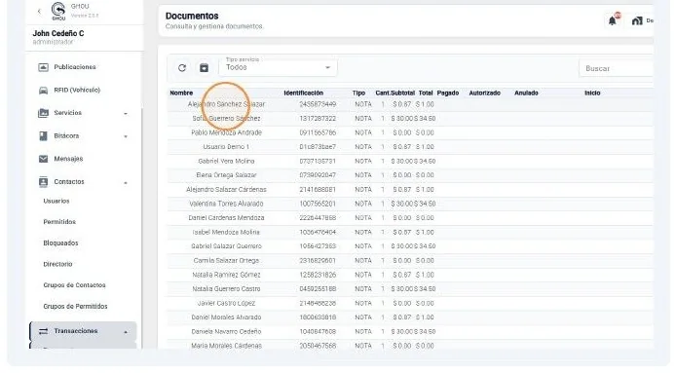The height and width of the screenshot is (373, 677).
Task: Sort by Total column header
Action: (x=426, y=93)
